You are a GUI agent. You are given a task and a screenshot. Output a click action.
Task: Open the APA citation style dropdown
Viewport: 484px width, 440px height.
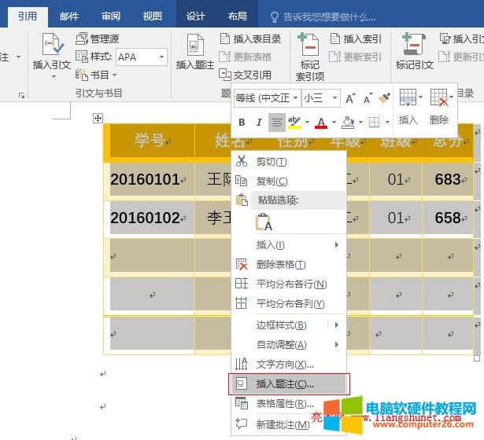[161, 57]
